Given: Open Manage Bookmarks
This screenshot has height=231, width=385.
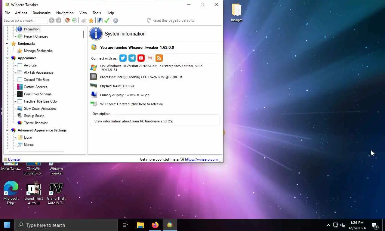Looking at the screenshot, I should point(38,51).
